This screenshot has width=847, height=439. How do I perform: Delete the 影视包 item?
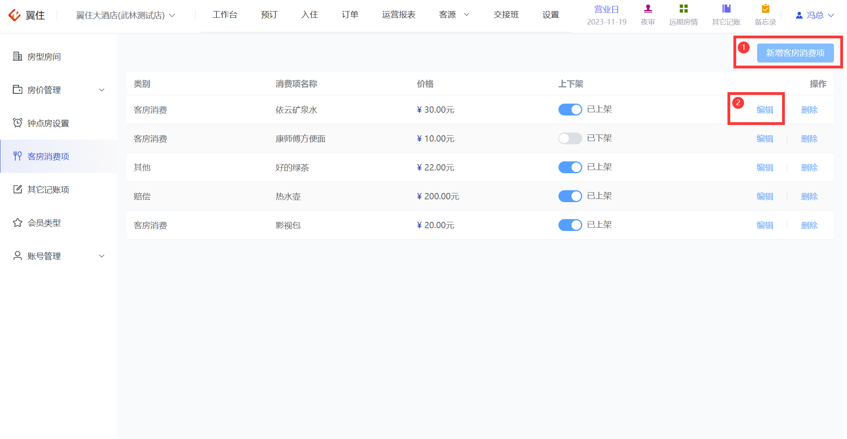pos(809,225)
